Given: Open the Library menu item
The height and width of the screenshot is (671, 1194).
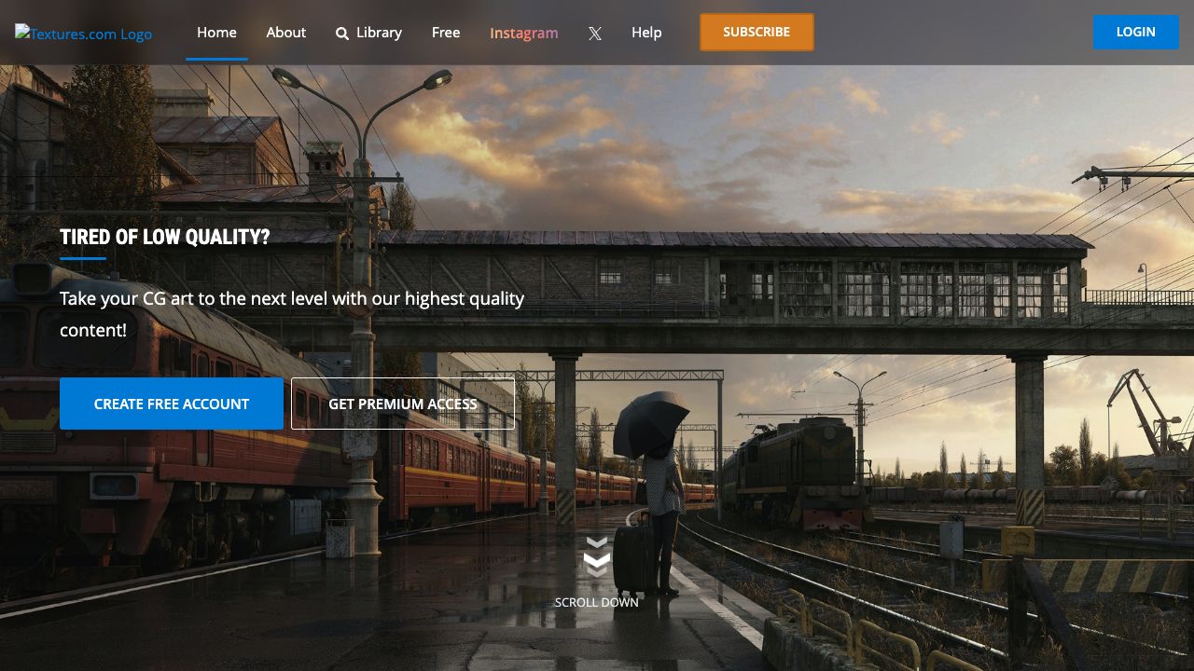Looking at the screenshot, I should coord(379,33).
